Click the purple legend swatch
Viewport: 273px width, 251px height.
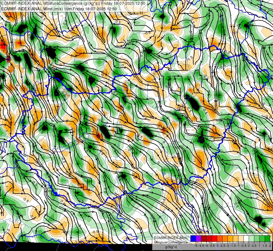199,239
